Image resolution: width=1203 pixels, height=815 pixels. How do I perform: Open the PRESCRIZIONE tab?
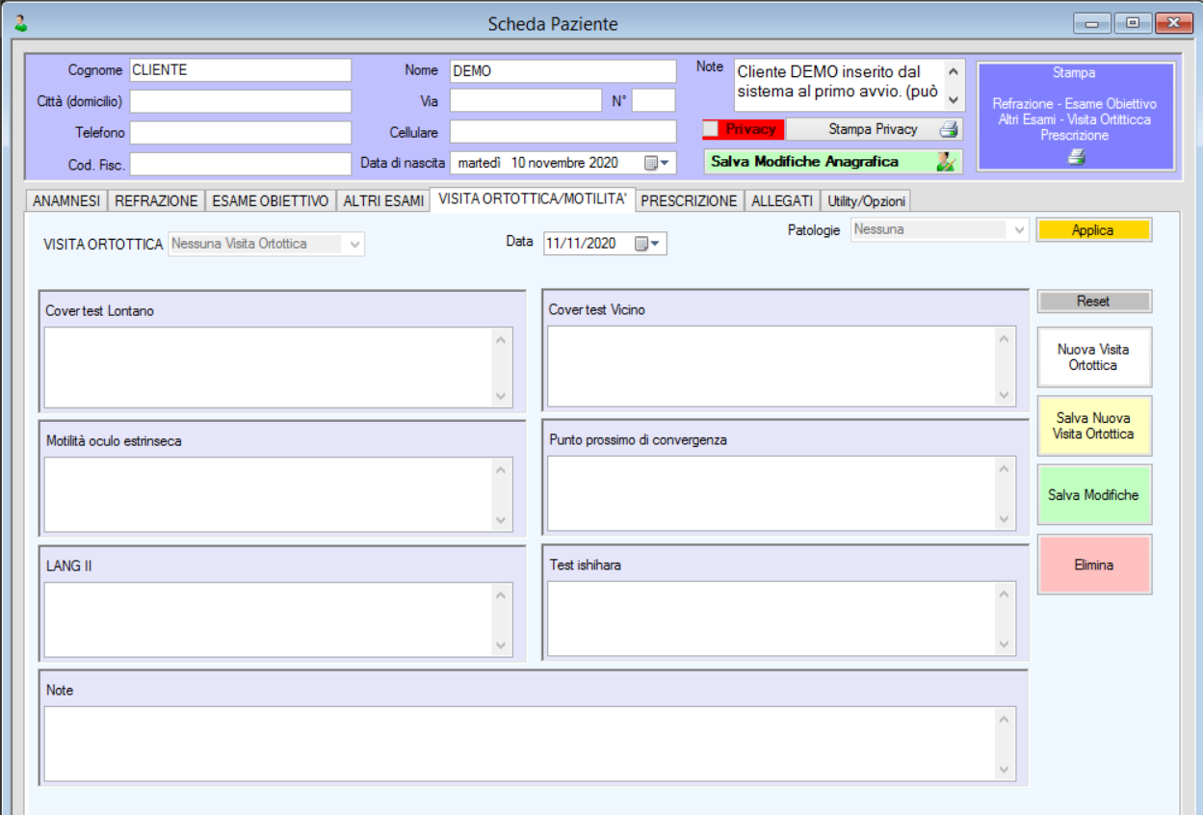pos(690,200)
